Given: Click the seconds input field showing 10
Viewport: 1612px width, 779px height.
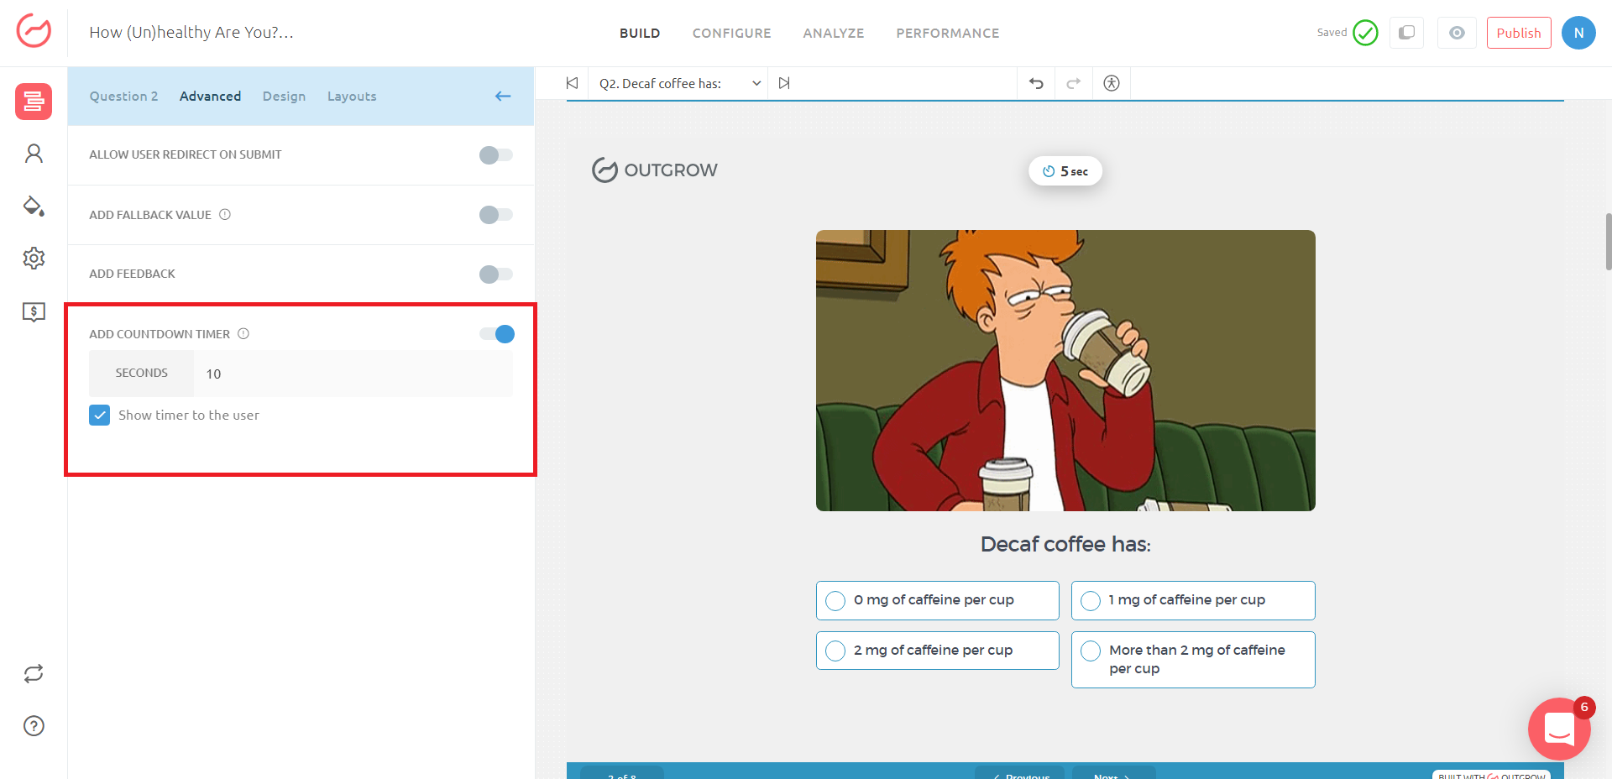Looking at the screenshot, I should coord(353,374).
